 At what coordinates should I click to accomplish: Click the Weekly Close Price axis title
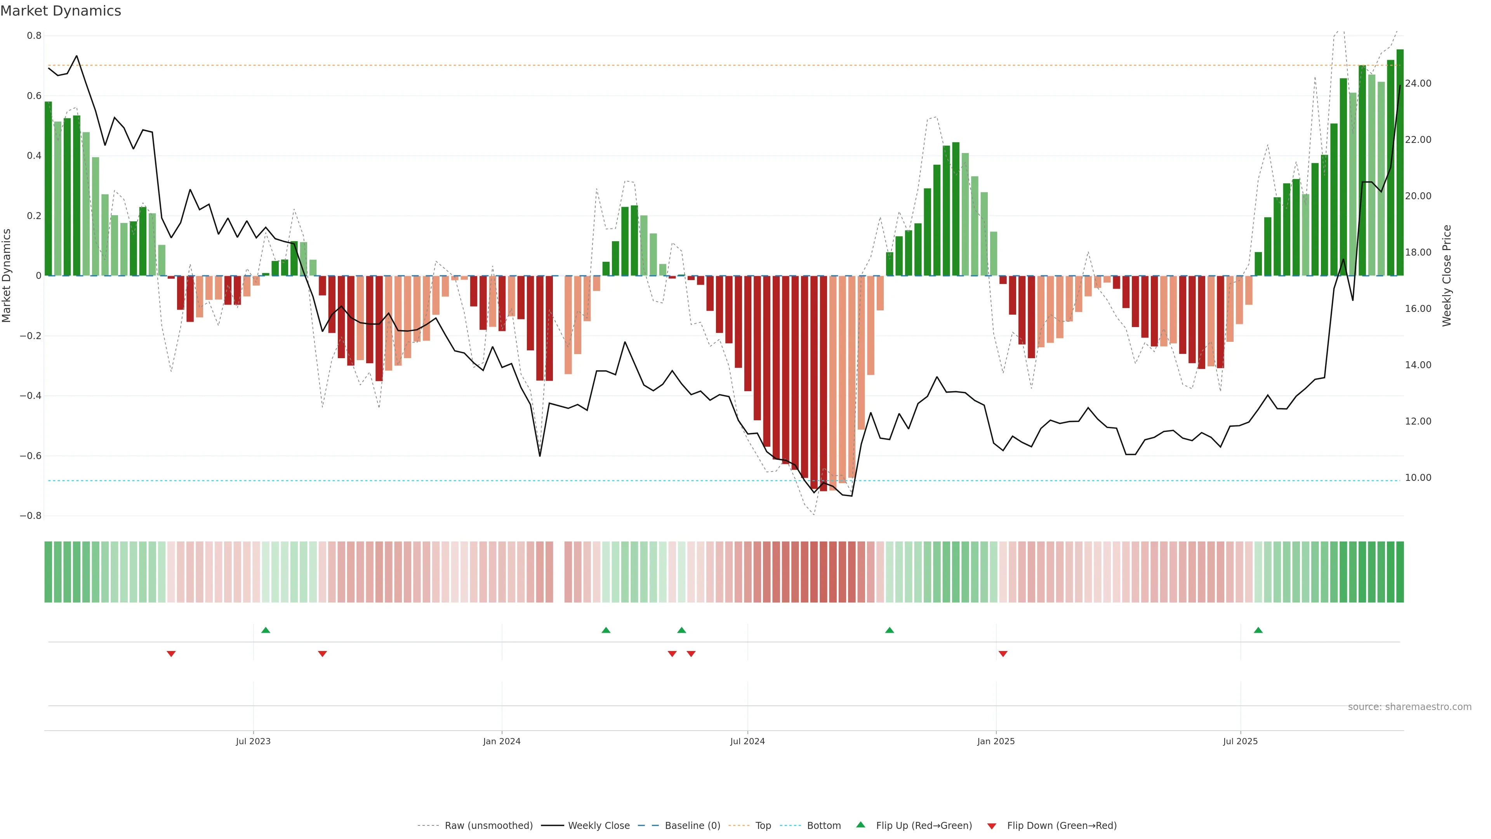click(1446, 276)
